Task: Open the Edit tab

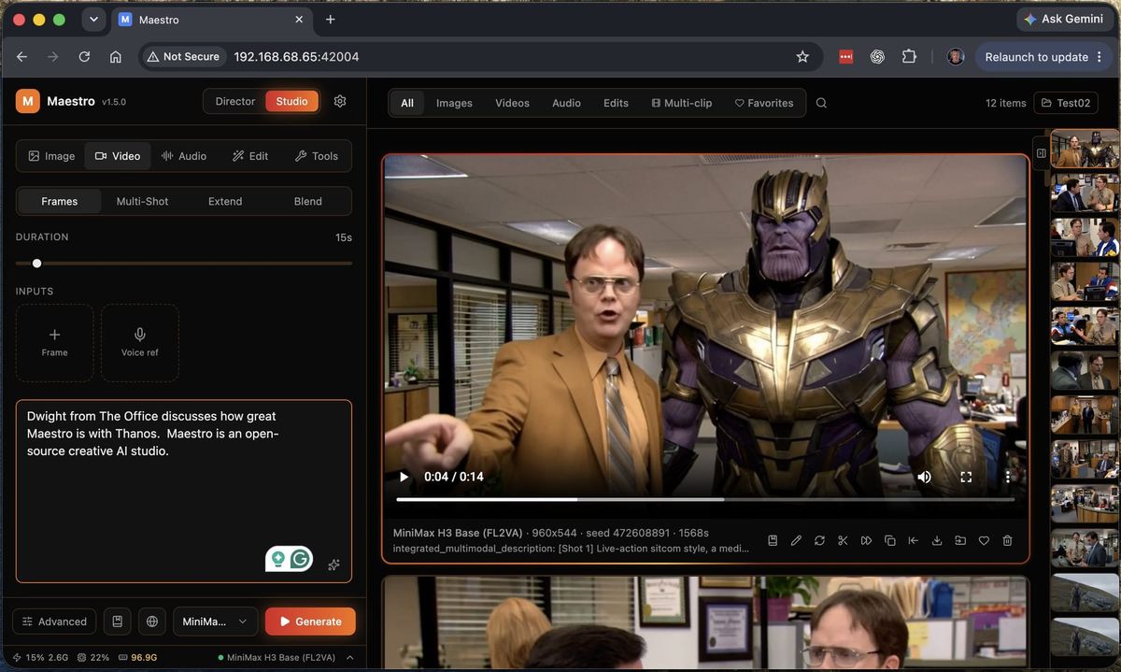Action: click(x=250, y=156)
